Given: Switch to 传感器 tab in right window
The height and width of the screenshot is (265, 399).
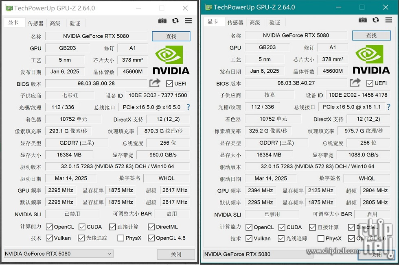Looking at the screenshot, I should [235, 23].
